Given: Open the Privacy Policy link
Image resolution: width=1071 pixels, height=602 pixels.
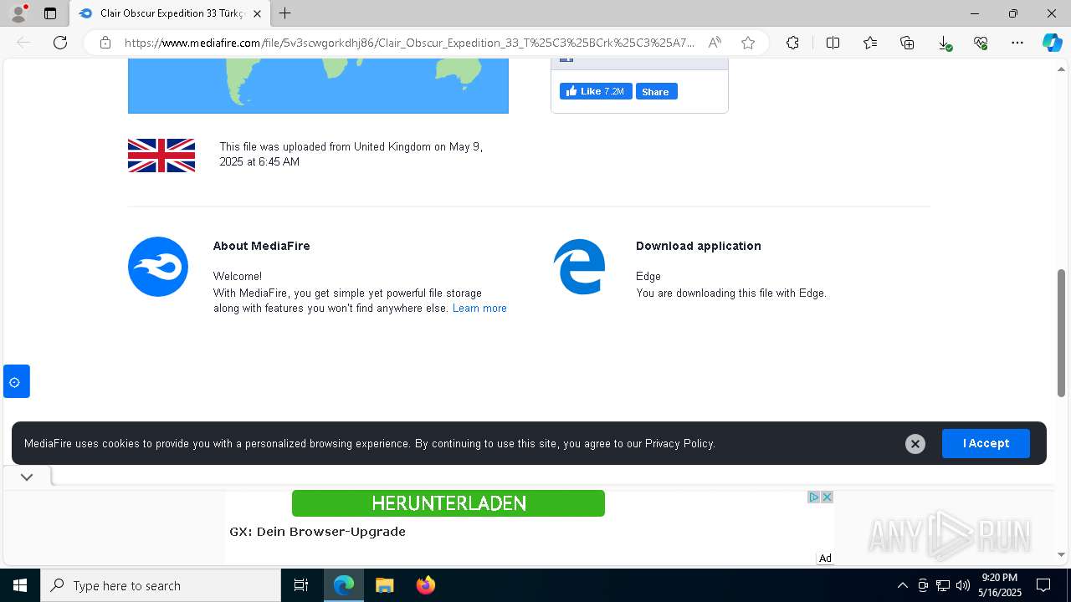Looking at the screenshot, I should pos(679,443).
